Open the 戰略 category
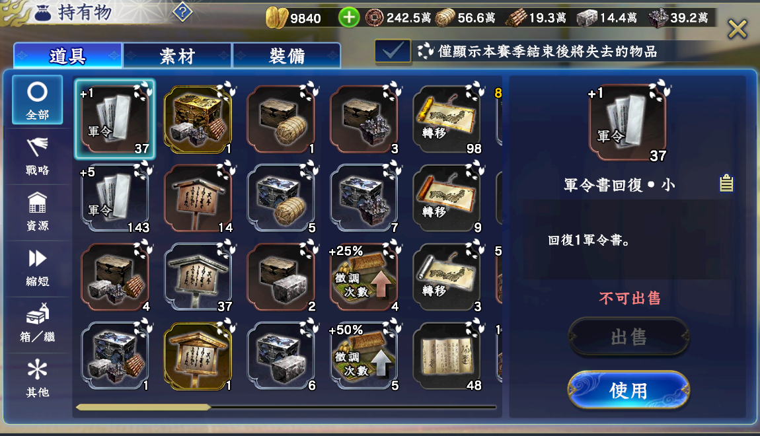The height and width of the screenshot is (436, 760). [37, 156]
